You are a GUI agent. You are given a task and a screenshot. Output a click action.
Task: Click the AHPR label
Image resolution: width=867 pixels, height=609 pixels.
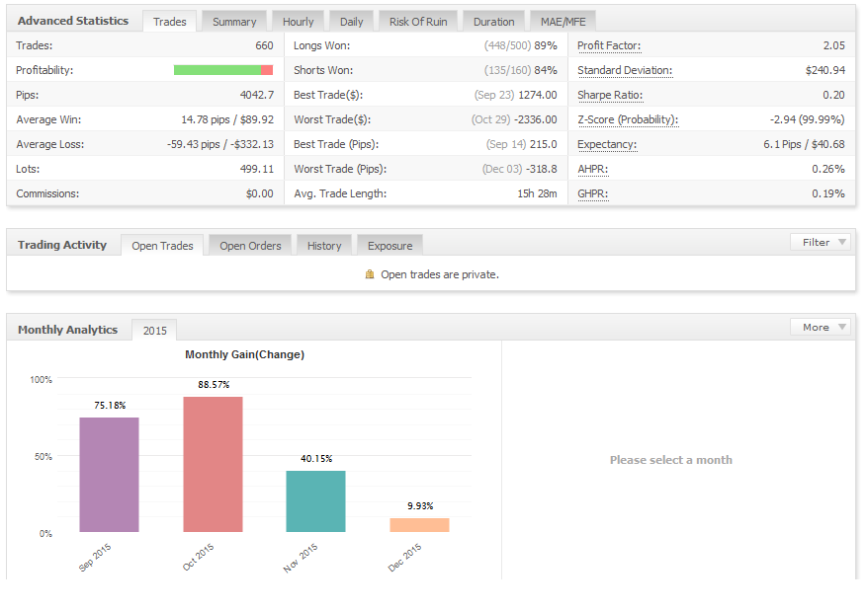pyautogui.click(x=593, y=169)
